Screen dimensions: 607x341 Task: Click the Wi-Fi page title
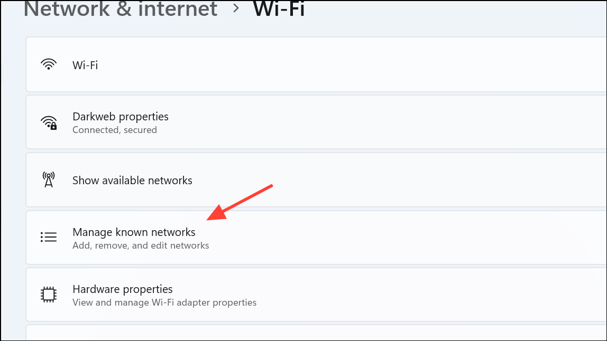[279, 8]
